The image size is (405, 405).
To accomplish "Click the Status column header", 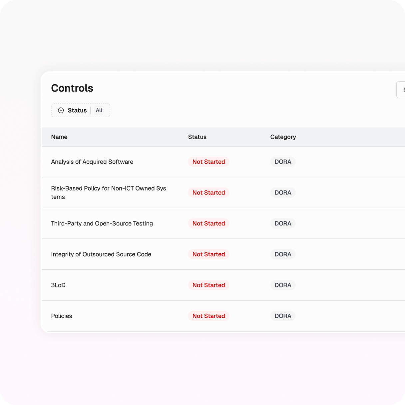I will coord(197,137).
